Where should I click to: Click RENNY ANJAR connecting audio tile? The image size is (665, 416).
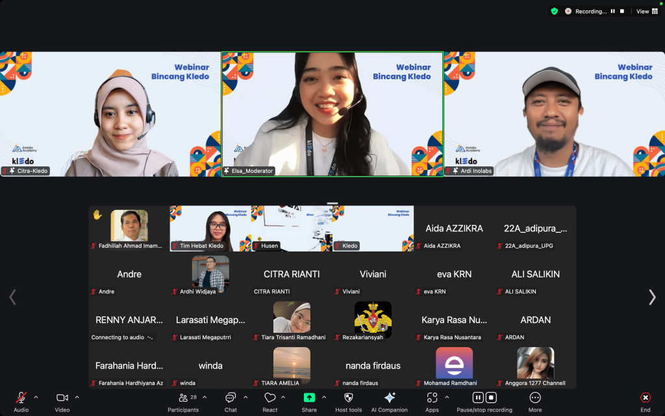[x=129, y=320]
